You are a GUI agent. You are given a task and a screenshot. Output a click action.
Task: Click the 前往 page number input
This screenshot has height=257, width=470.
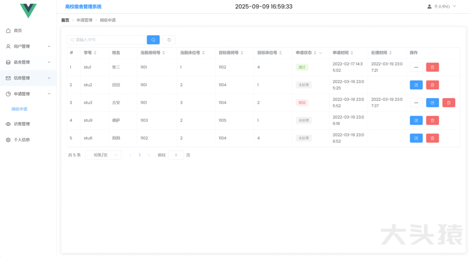[176, 155]
